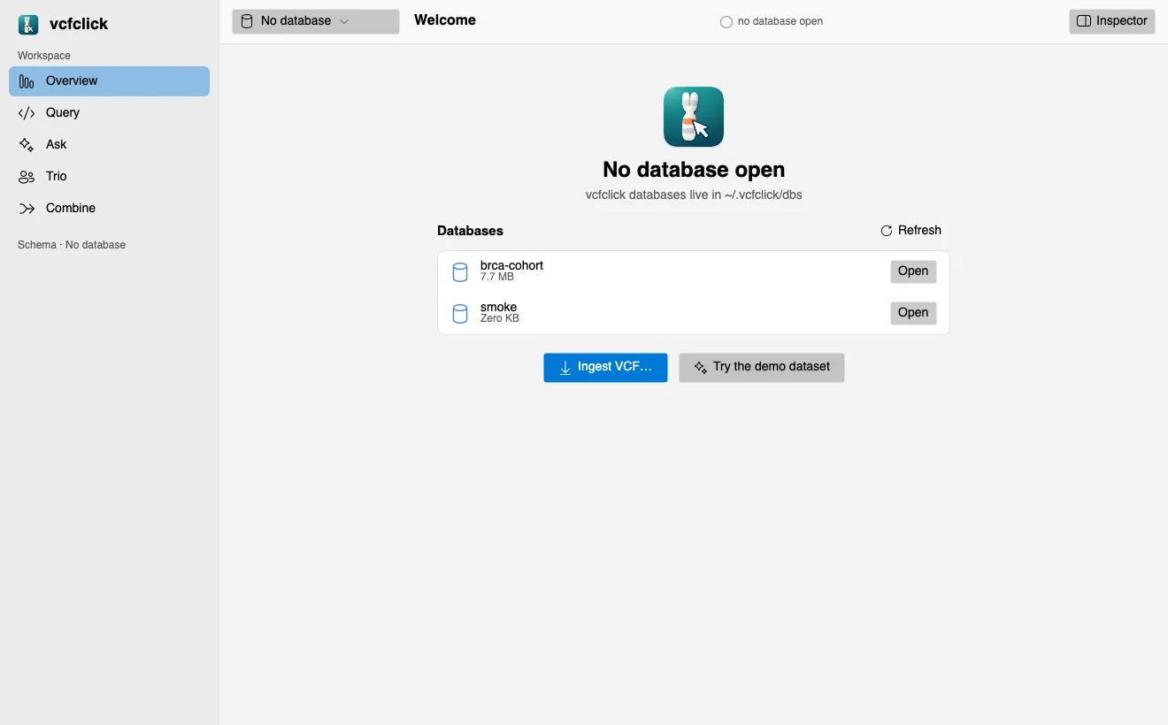Click the 'No database open' heading
The image size is (1168, 725).
(x=694, y=170)
